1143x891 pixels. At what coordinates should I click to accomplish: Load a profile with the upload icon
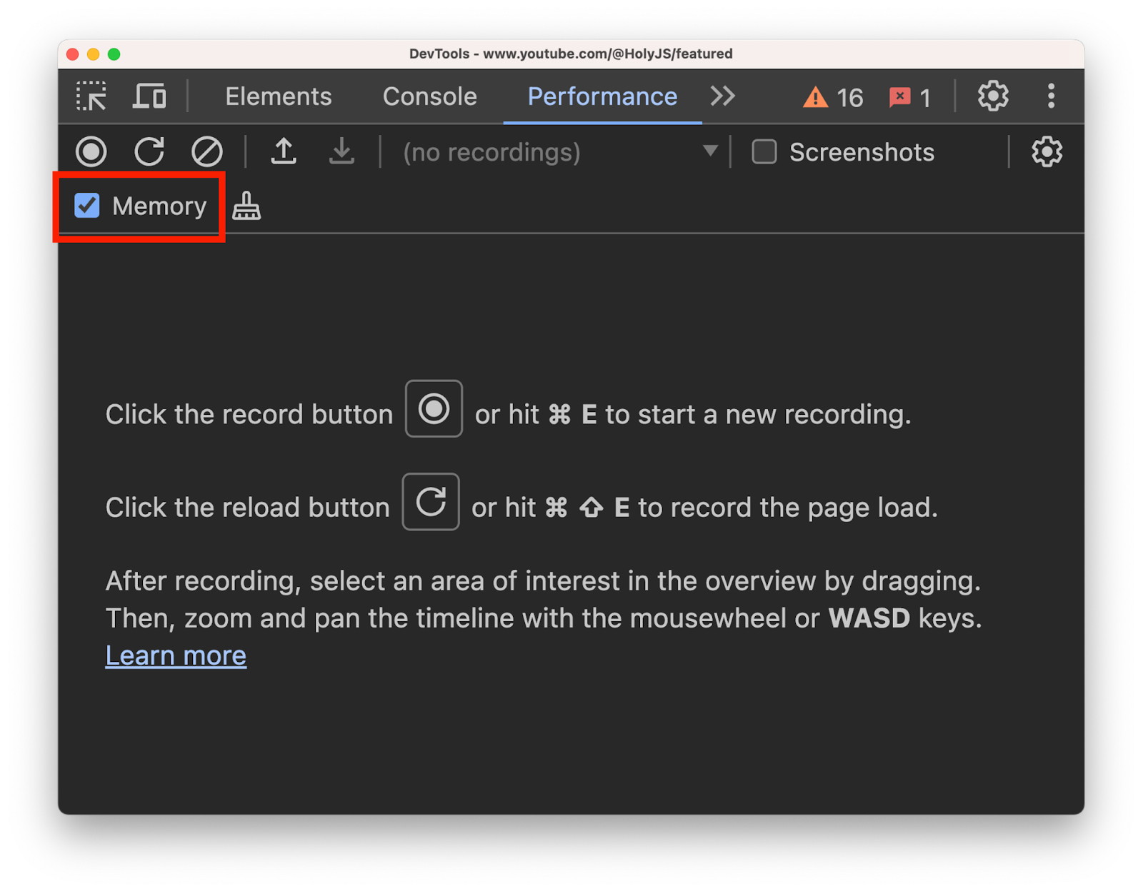(284, 152)
